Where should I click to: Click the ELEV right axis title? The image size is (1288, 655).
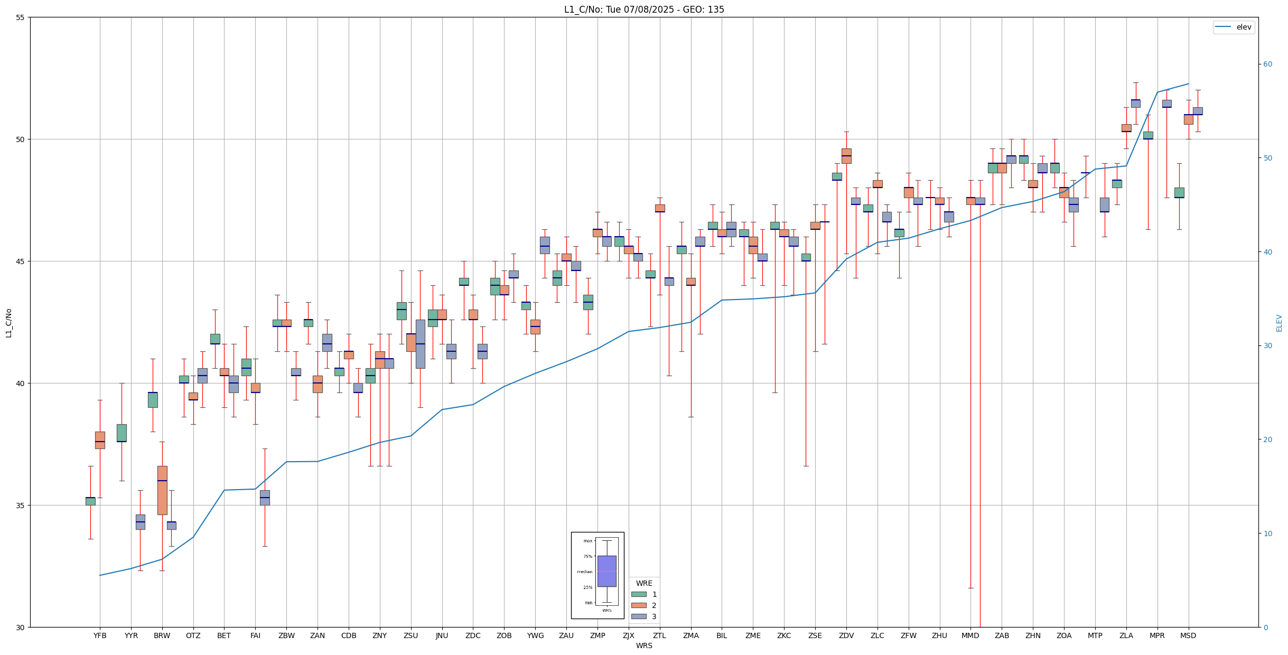coord(1279,323)
